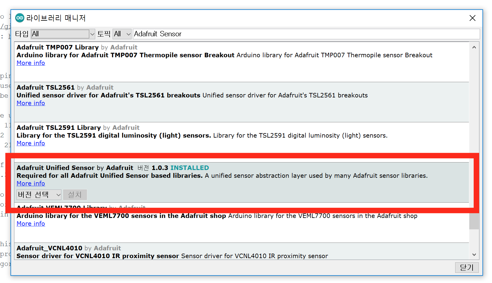Image resolution: width=492 pixels, height=283 pixels.
Task: Open More info for Adafruit Unified Sensor
Action: pyautogui.click(x=31, y=183)
